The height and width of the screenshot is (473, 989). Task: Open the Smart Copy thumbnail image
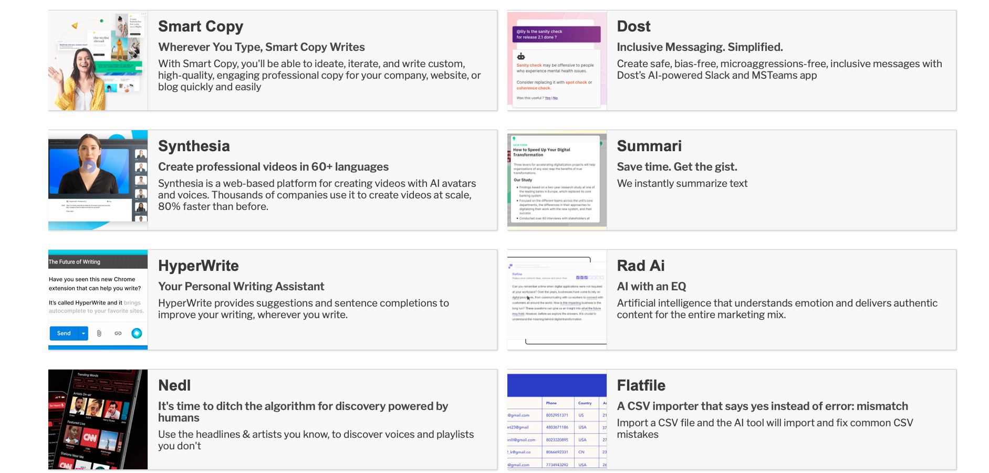[x=98, y=60]
